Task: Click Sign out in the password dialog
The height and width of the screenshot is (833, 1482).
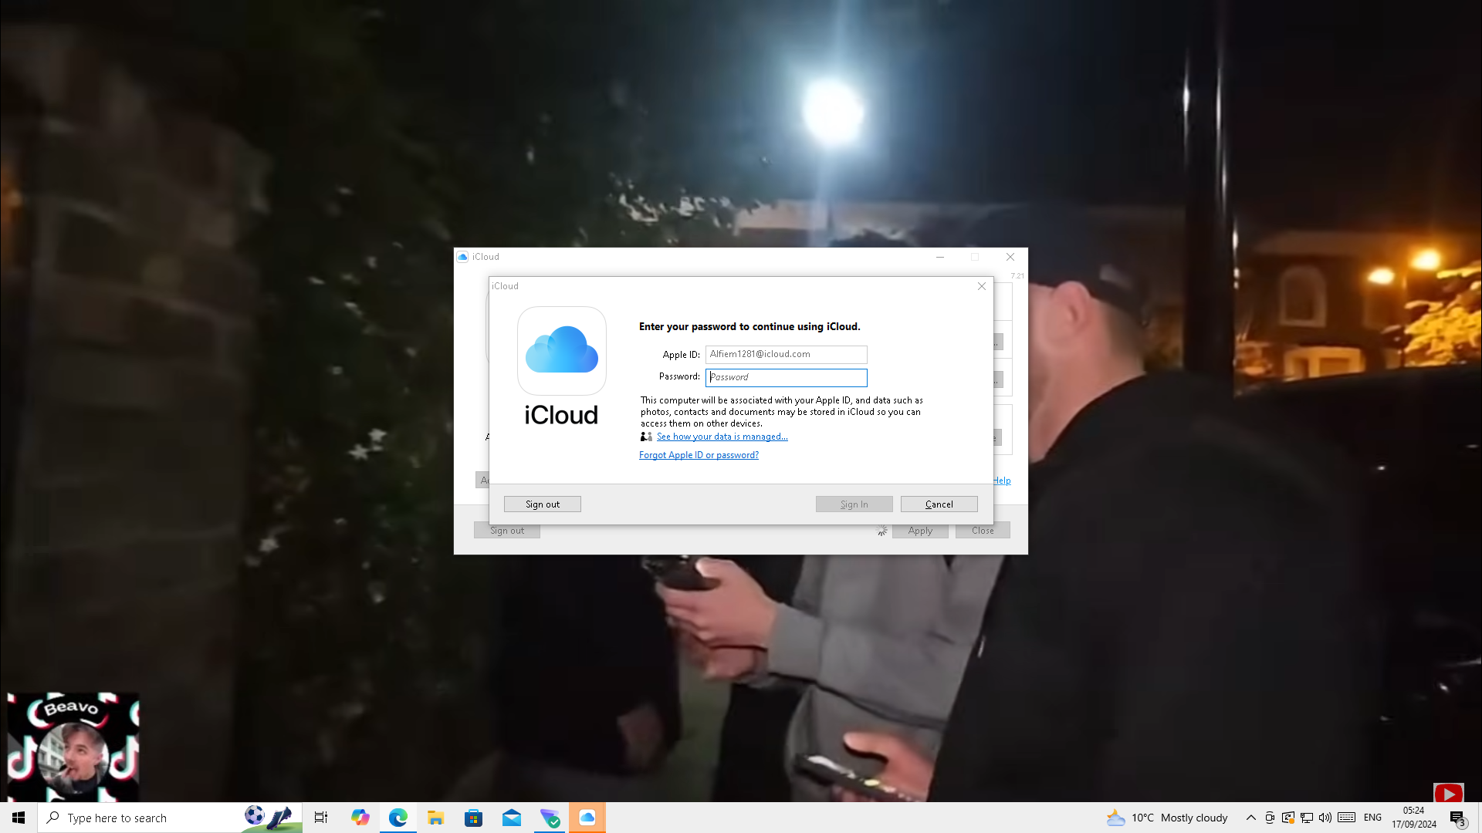Action: pyautogui.click(x=542, y=504)
